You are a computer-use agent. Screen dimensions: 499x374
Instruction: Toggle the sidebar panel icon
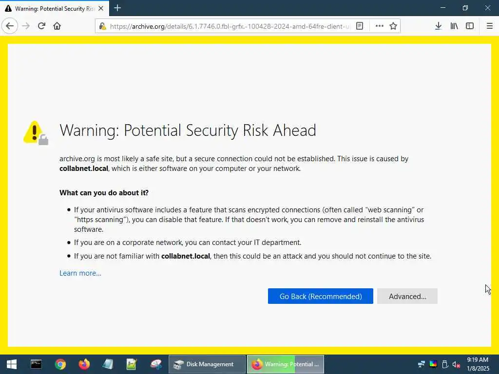tap(470, 26)
